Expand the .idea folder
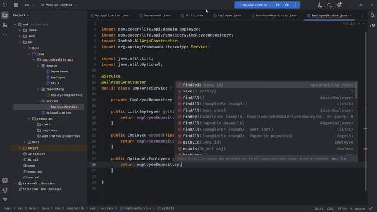Screen dimensions: 377x212 pyautogui.click(x=19, y=30)
